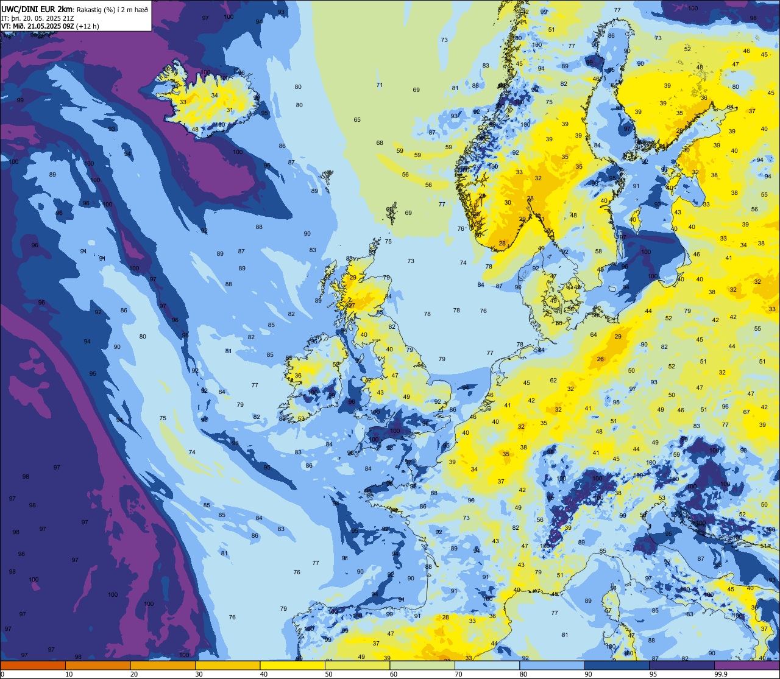Click the legend label 10
The height and width of the screenshot is (679, 780).
(x=69, y=674)
